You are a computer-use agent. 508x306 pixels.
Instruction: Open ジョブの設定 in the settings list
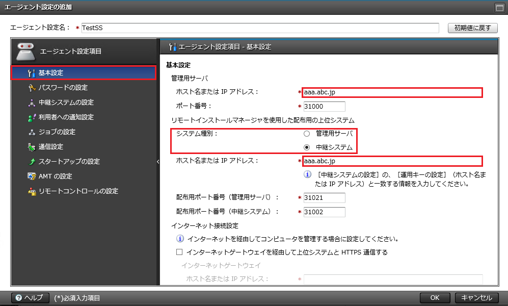point(84,132)
